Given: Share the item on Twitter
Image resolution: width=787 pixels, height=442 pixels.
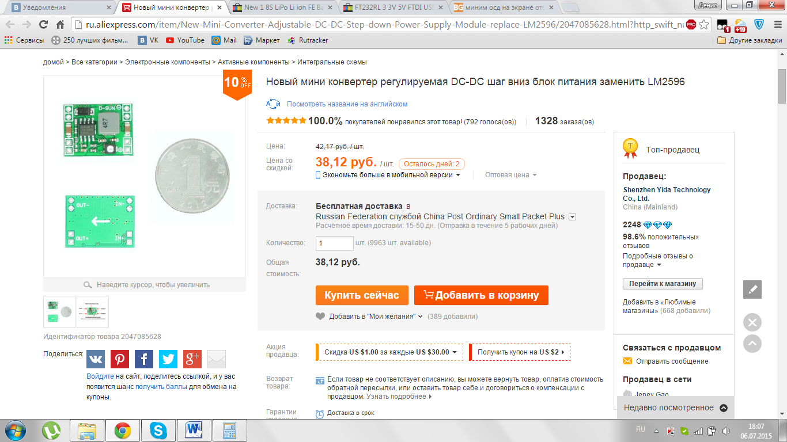Looking at the screenshot, I should pyautogui.click(x=168, y=359).
